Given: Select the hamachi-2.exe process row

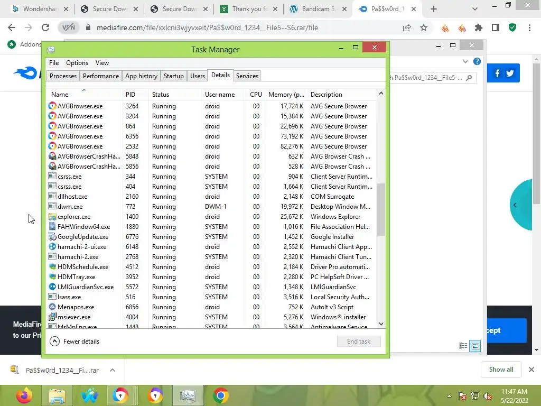Looking at the screenshot, I should (x=212, y=257).
